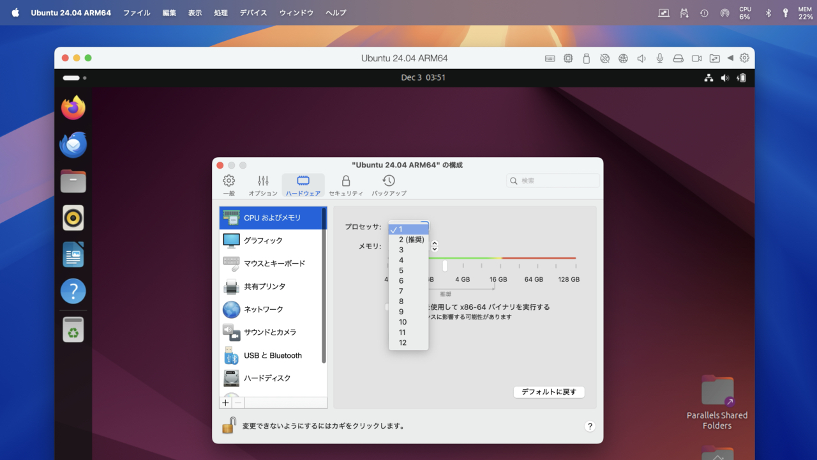Click Ubuntu network status icon in top bar
Viewport: 817px width, 460px height.
pyautogui.click(x=708, y=78)
